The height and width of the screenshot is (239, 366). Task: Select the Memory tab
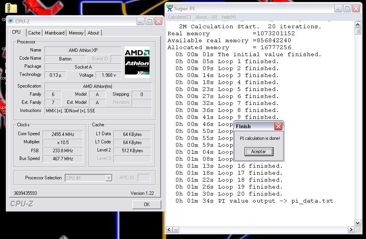(x=76, y=33)
